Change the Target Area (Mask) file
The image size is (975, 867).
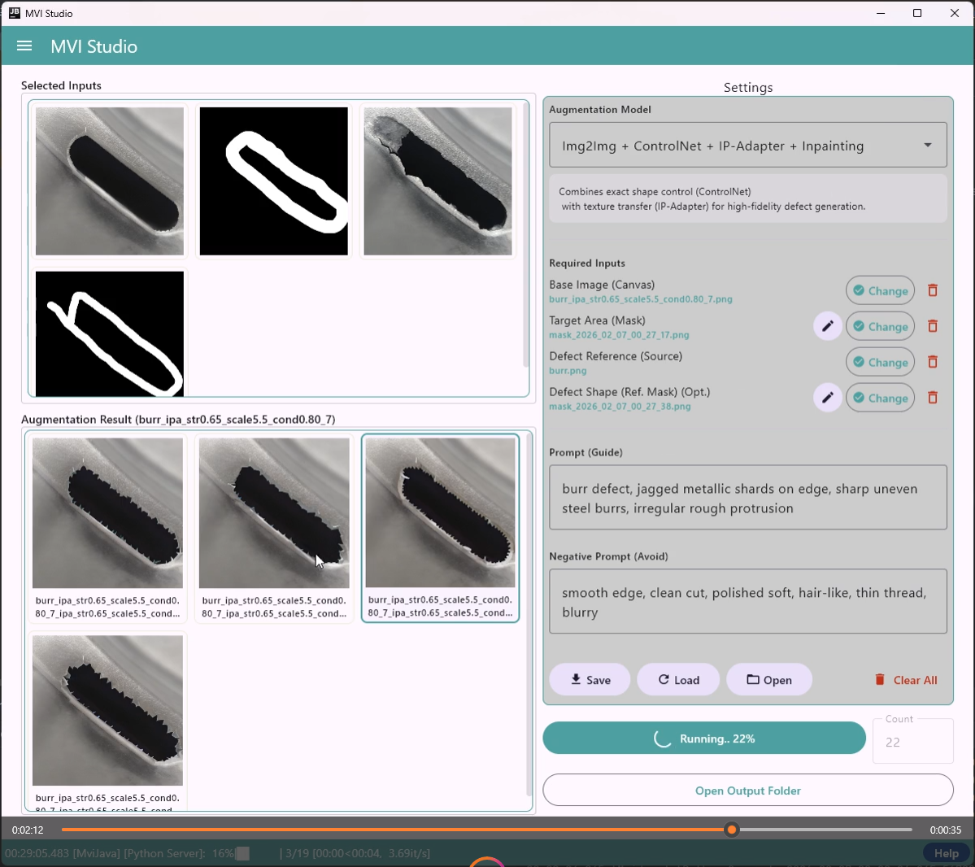pos(880,326)
